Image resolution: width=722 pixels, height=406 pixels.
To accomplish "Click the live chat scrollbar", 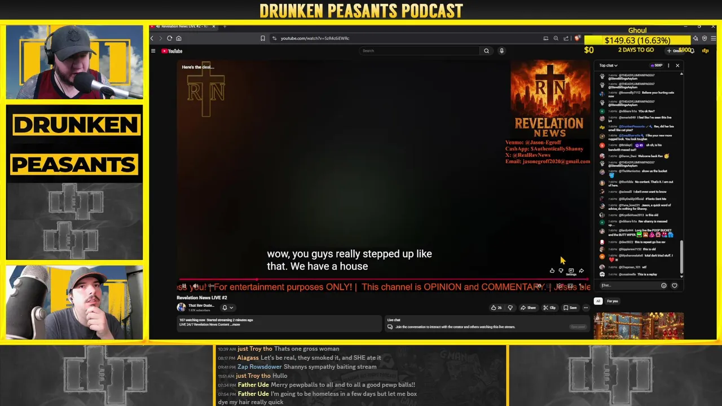I will 681,257.
